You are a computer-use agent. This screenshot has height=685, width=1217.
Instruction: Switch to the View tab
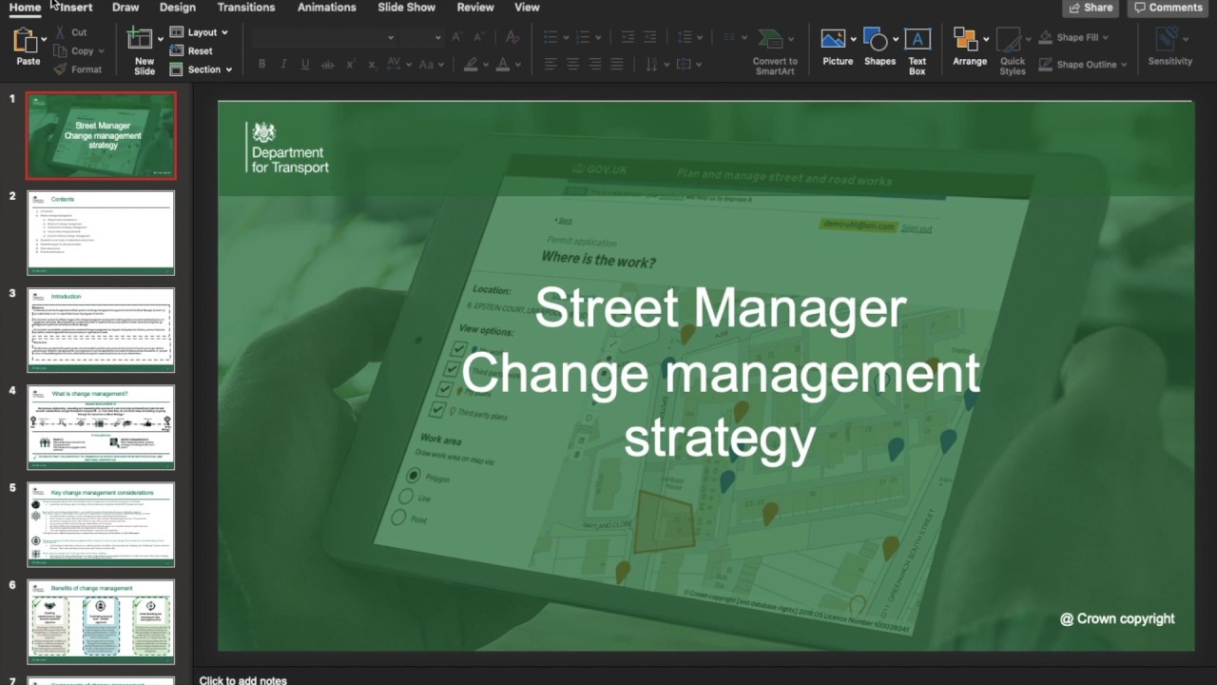pyautogui.click(x=527, y=8)
